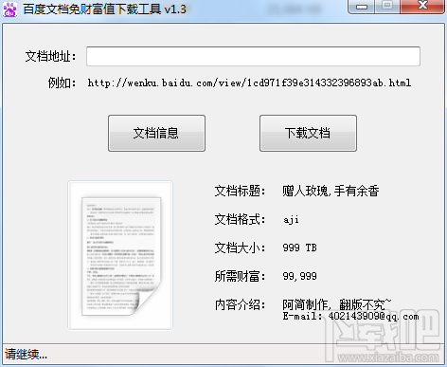Viewport: 447px width, 367px height.
Task: Click the 文档大小 value 999 TB
Action: (299, 248)
